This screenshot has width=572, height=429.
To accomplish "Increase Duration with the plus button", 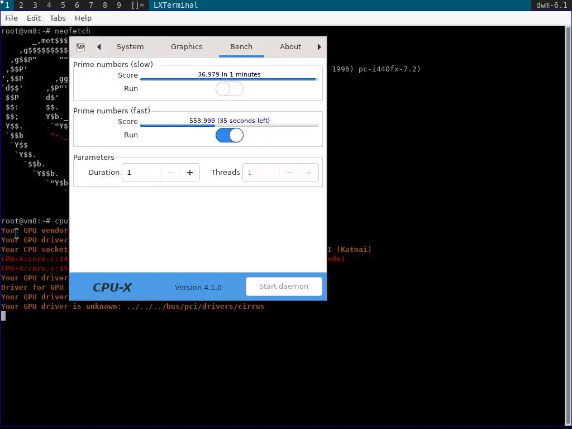I will pos(190,173).
